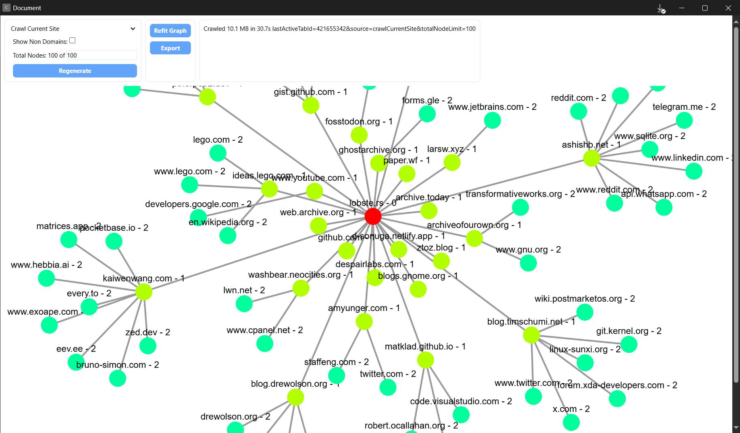
Task: Select the blog.drewolson.org node
Action: 296,397
